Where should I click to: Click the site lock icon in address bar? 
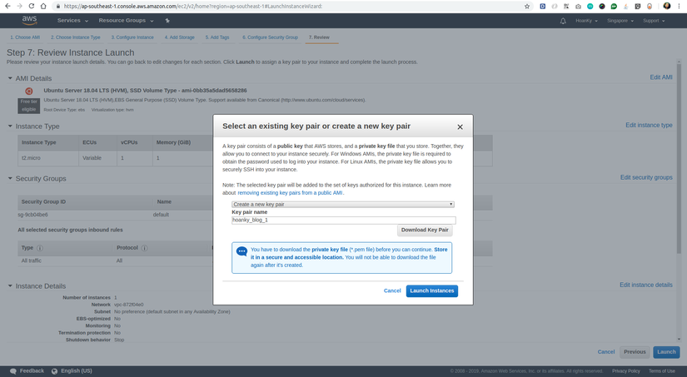57,6
